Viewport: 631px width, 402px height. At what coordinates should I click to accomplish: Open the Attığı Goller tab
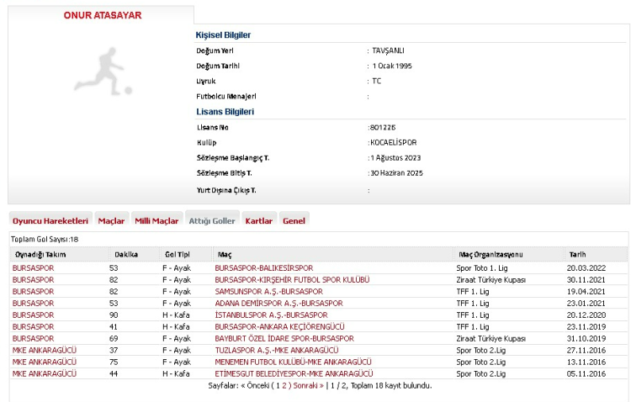pos(212,220)
